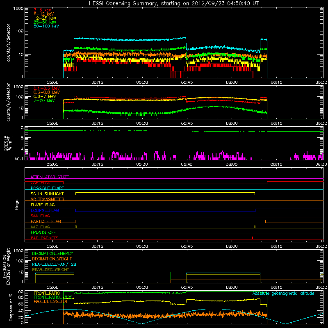Select the REAR_DEC_CHAN/128 legend label
The height and width of the screenshot is (328, 328).
coord(54,264)
